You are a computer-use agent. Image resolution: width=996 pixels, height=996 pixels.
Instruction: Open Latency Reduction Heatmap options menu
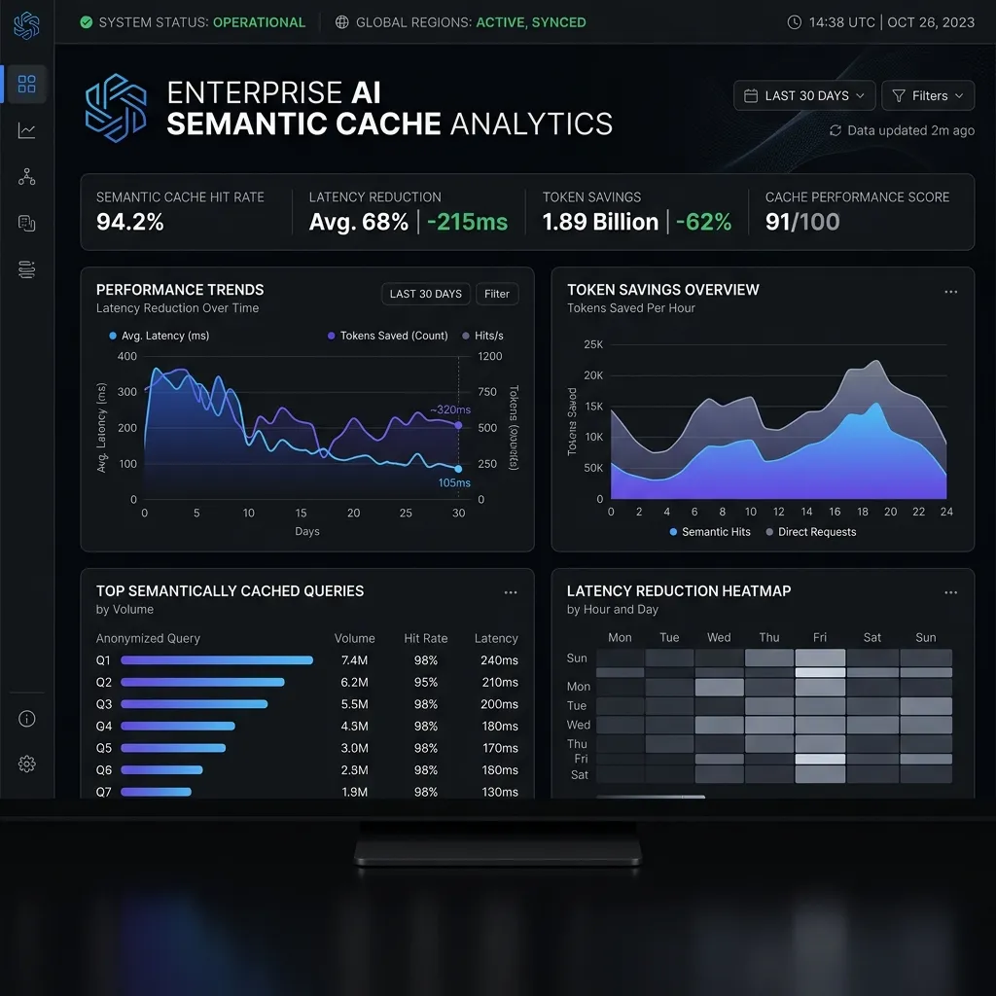click(x=951, y=592)
